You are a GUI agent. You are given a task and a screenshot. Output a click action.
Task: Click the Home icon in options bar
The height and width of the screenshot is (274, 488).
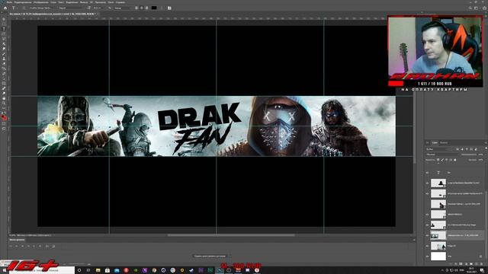pyautogui.click(x=5, y=8)
